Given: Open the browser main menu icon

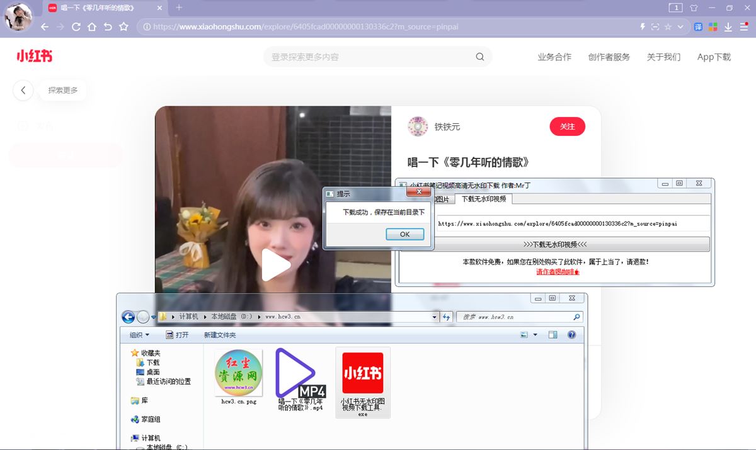Looking at the screenshot, I should point(743,27).
